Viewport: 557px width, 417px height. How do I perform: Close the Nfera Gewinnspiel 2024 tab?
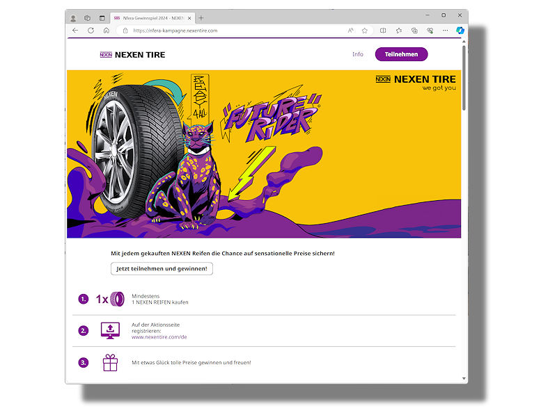click(x=189, y=18)
